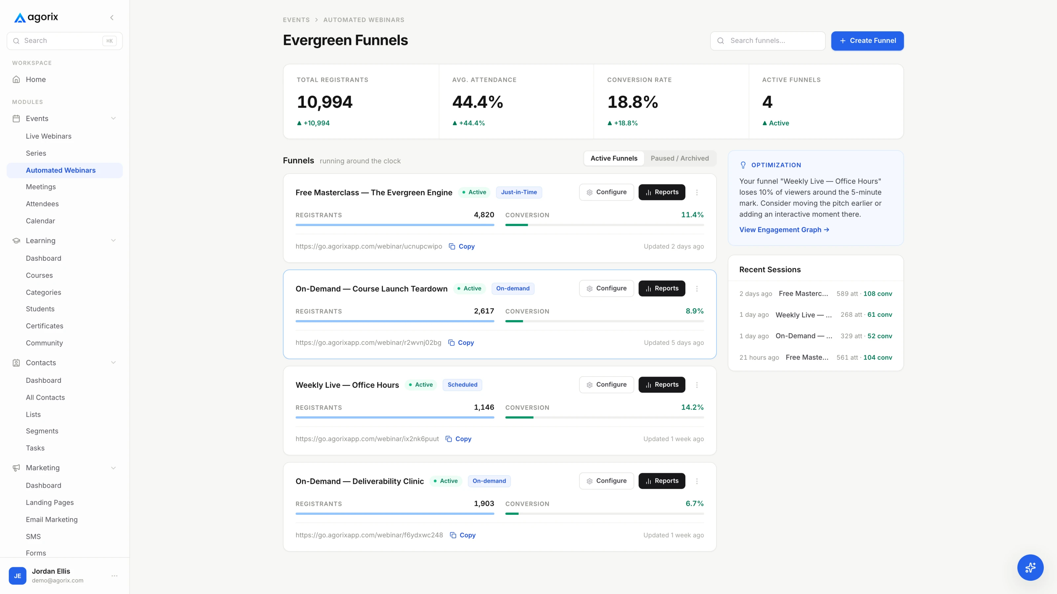
Task: Click the Free Masterclass conversion progress bar
Action: point(604,225)
